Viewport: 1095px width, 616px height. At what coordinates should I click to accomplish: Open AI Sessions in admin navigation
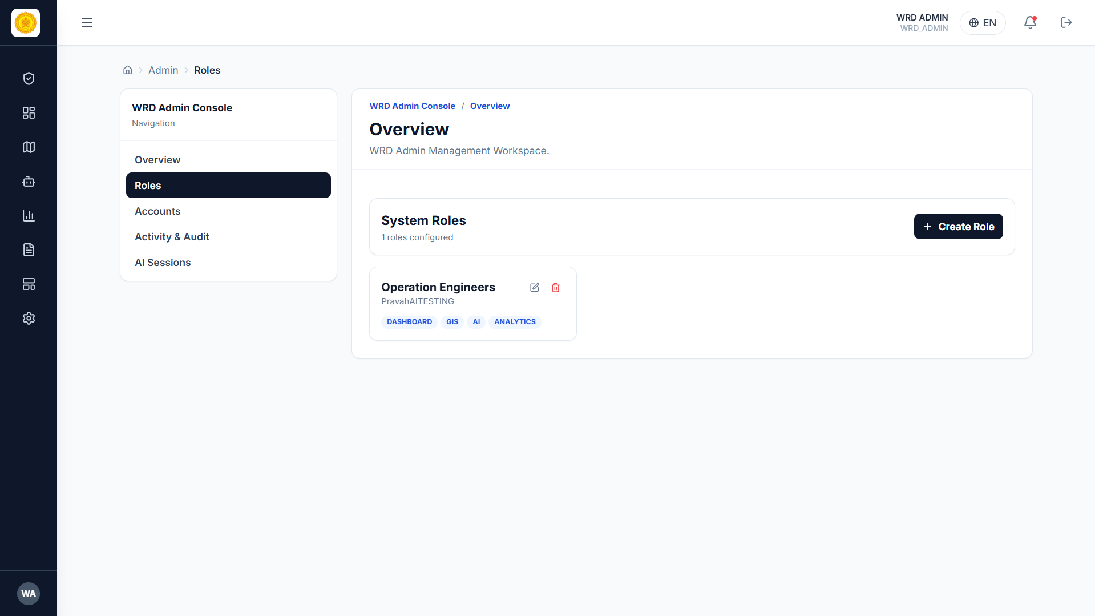(x=163, y=263)
